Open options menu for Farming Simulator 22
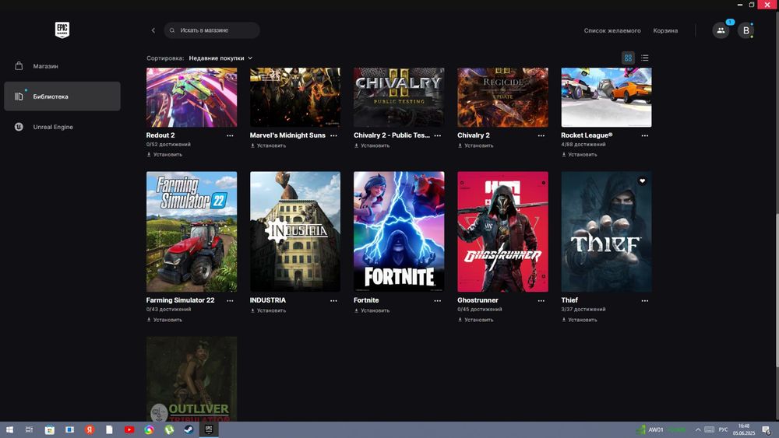779x438 pixels. click(230, 300)
